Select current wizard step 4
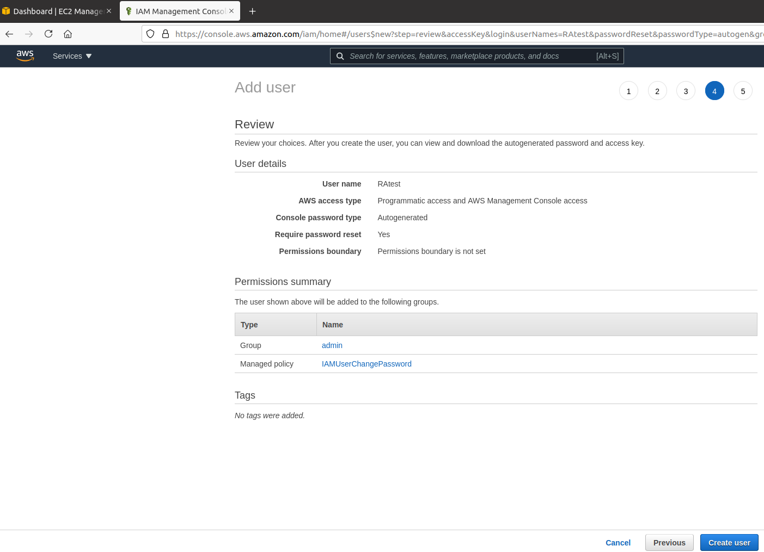Screen dimensions: 764x552 [714, 91]
